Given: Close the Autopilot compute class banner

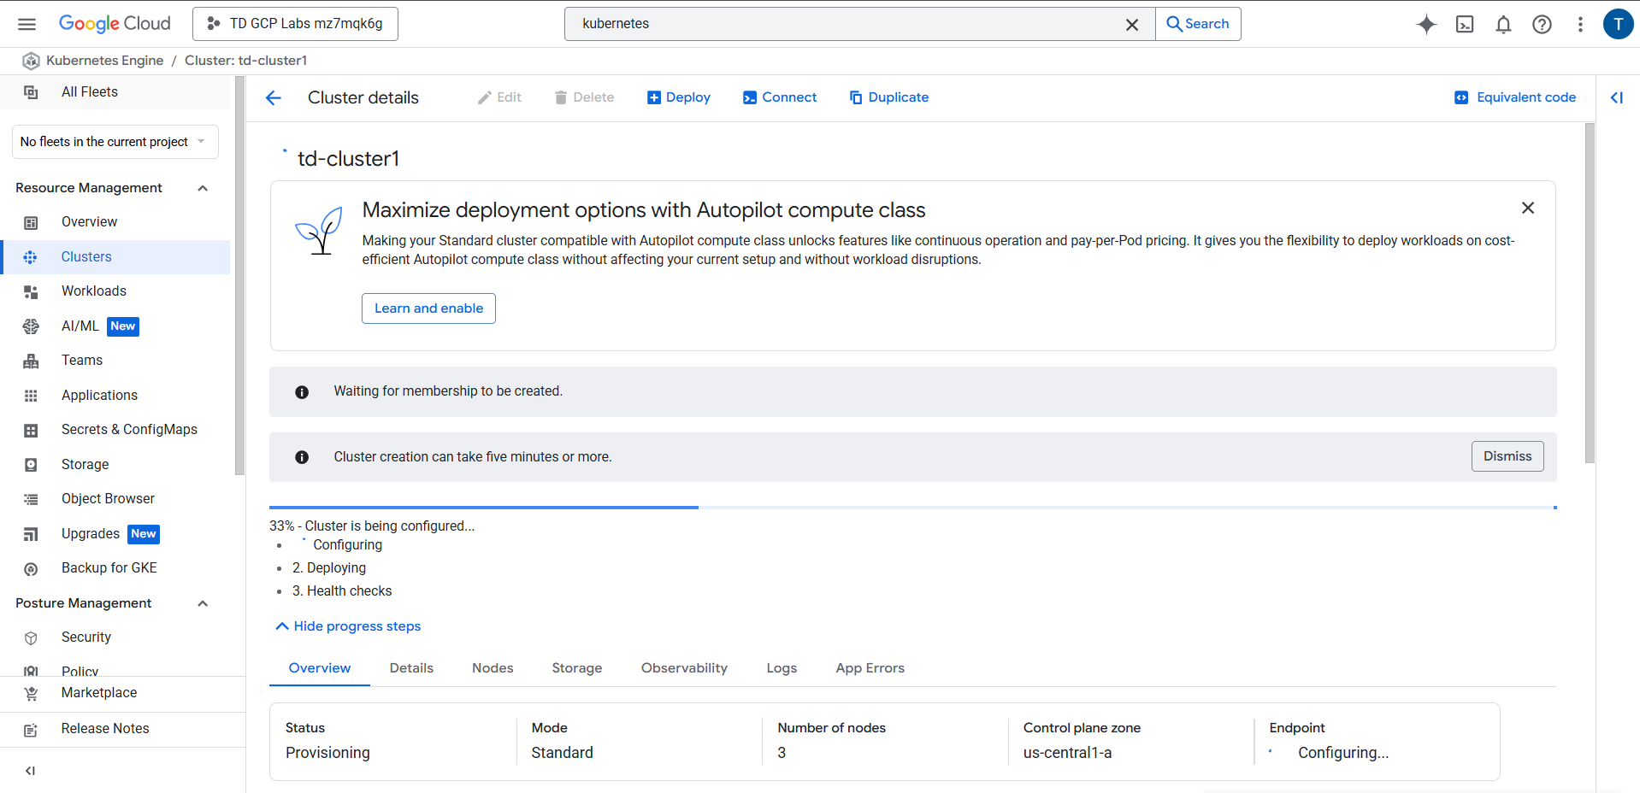Looking at the screenshot, I should coord(1528,208).
